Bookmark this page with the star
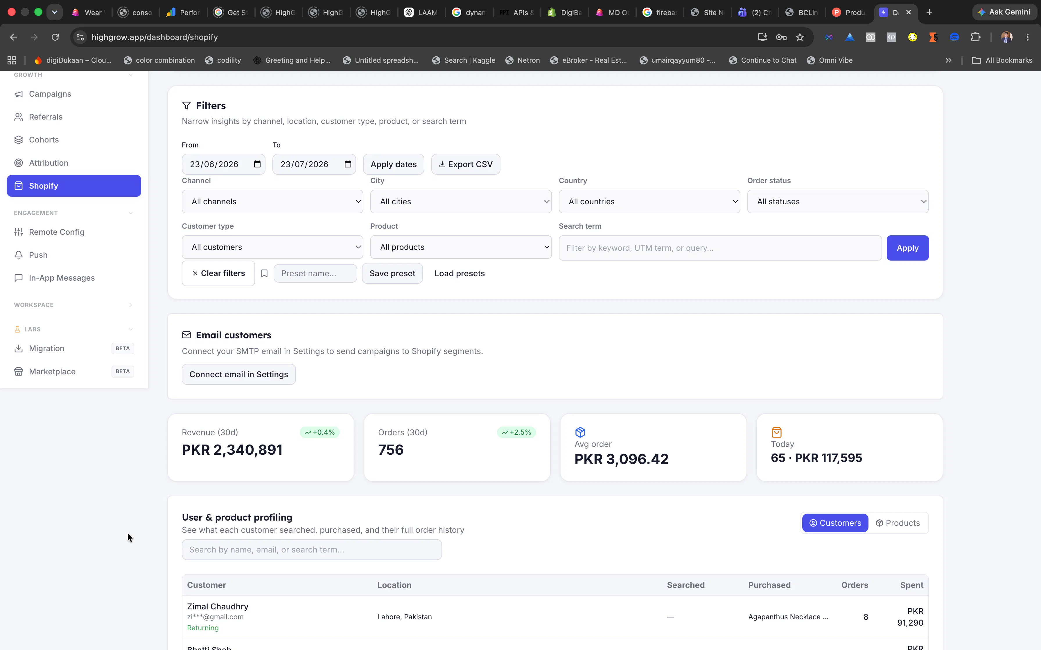 pyautogui.click(x=800, y=37)
